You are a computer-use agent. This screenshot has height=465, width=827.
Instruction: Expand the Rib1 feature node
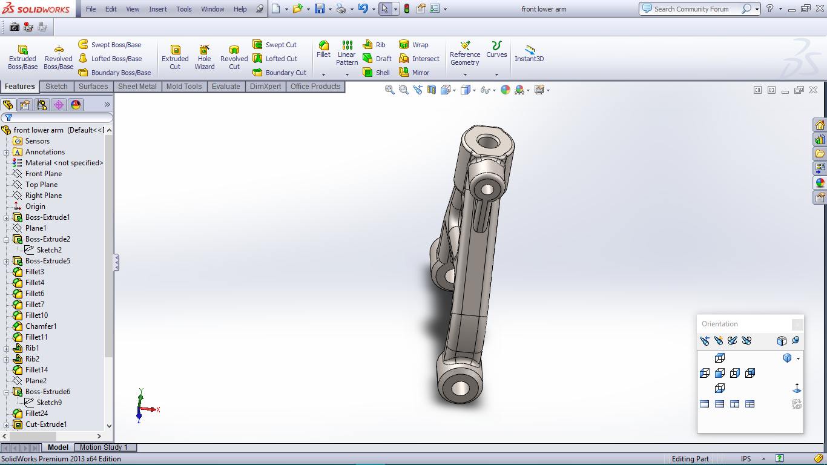[x=7, y=348]
